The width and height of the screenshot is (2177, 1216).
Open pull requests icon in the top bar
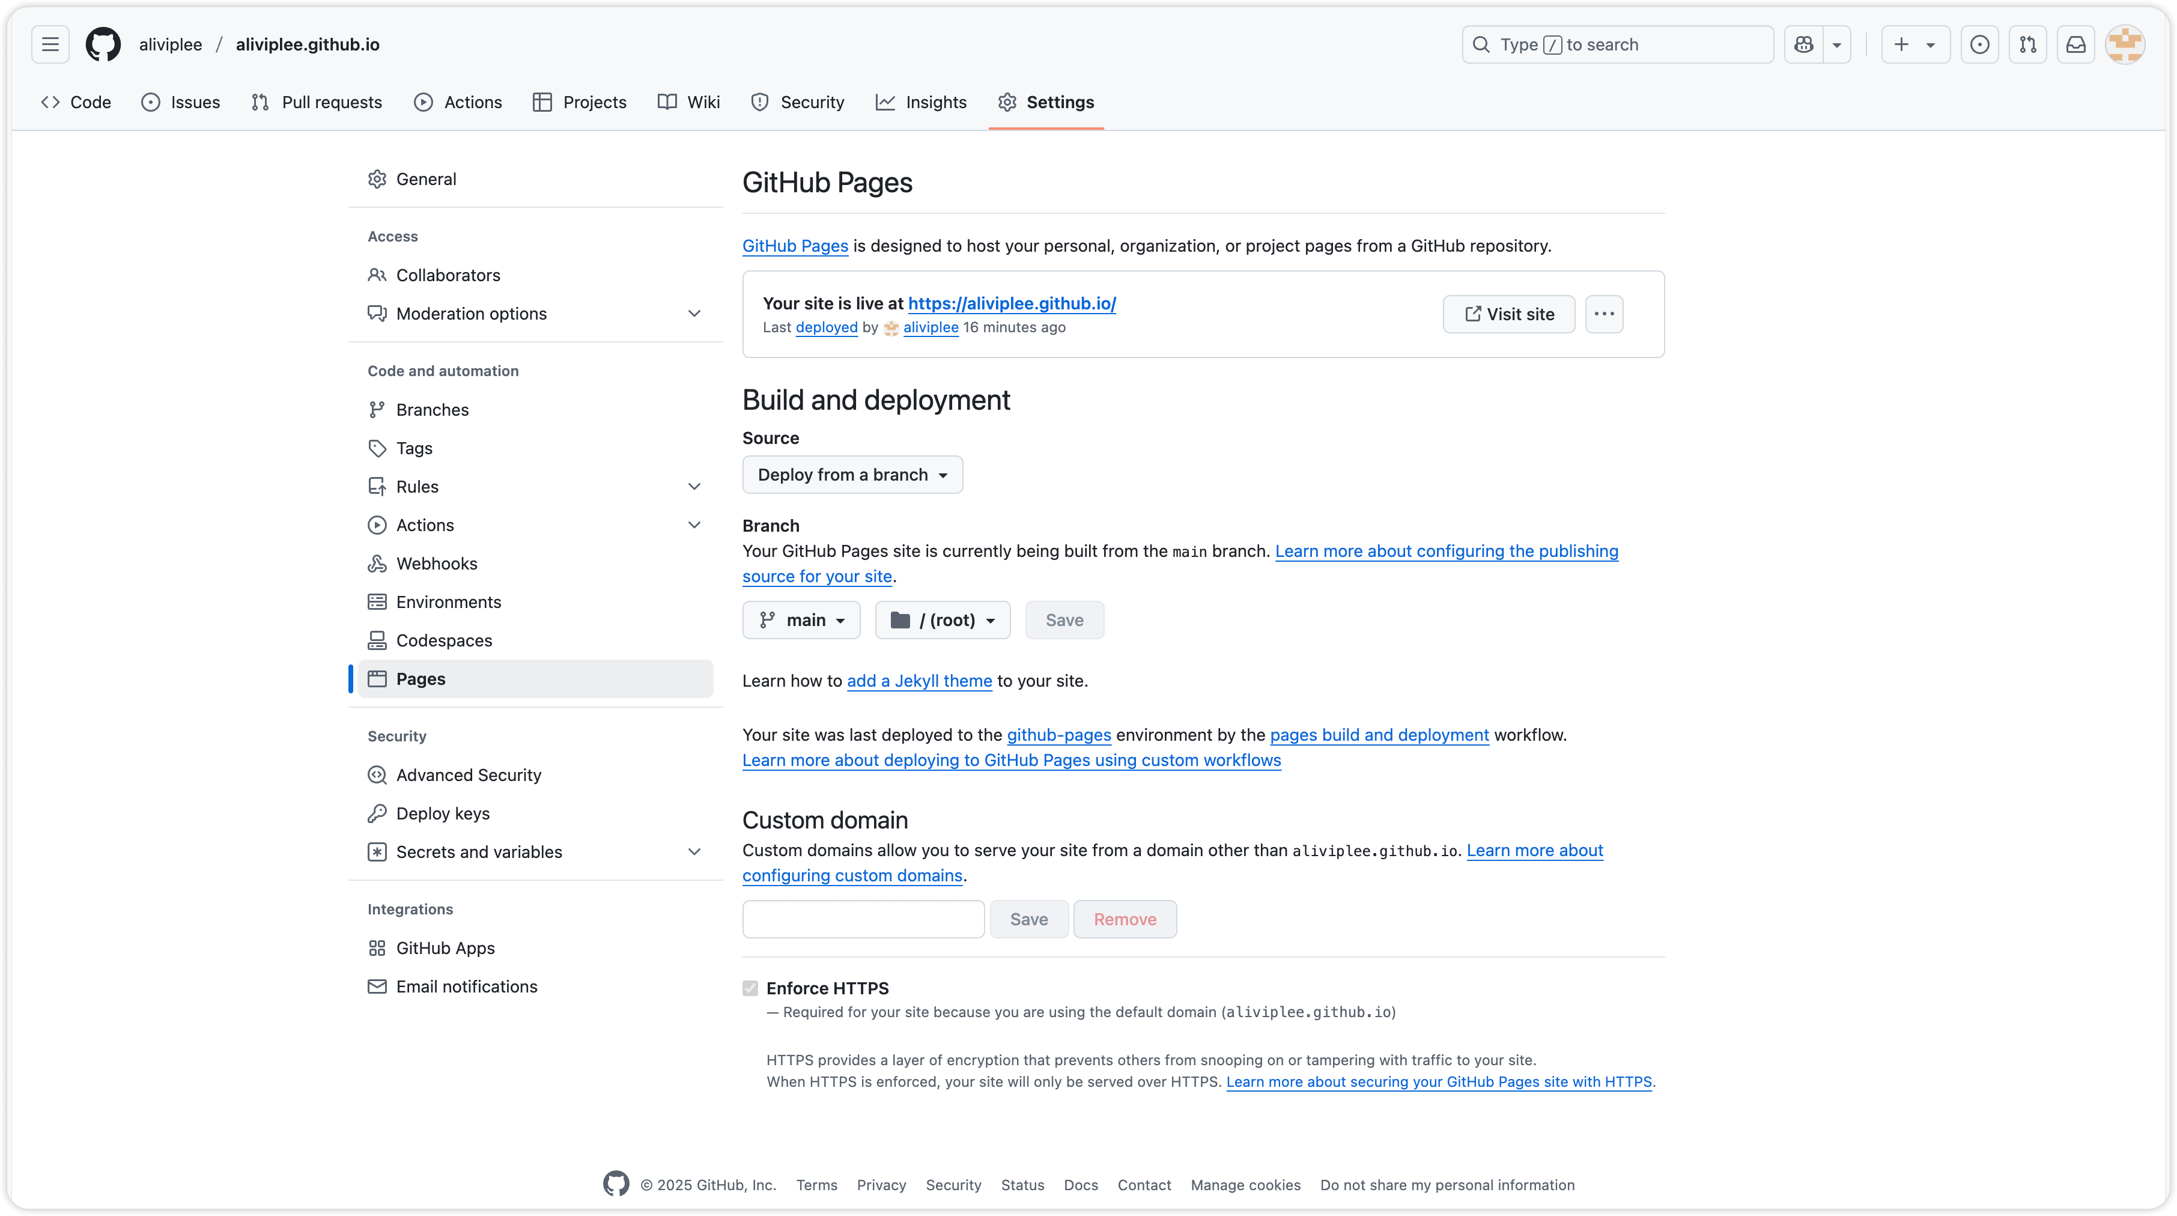point(2027,44)
